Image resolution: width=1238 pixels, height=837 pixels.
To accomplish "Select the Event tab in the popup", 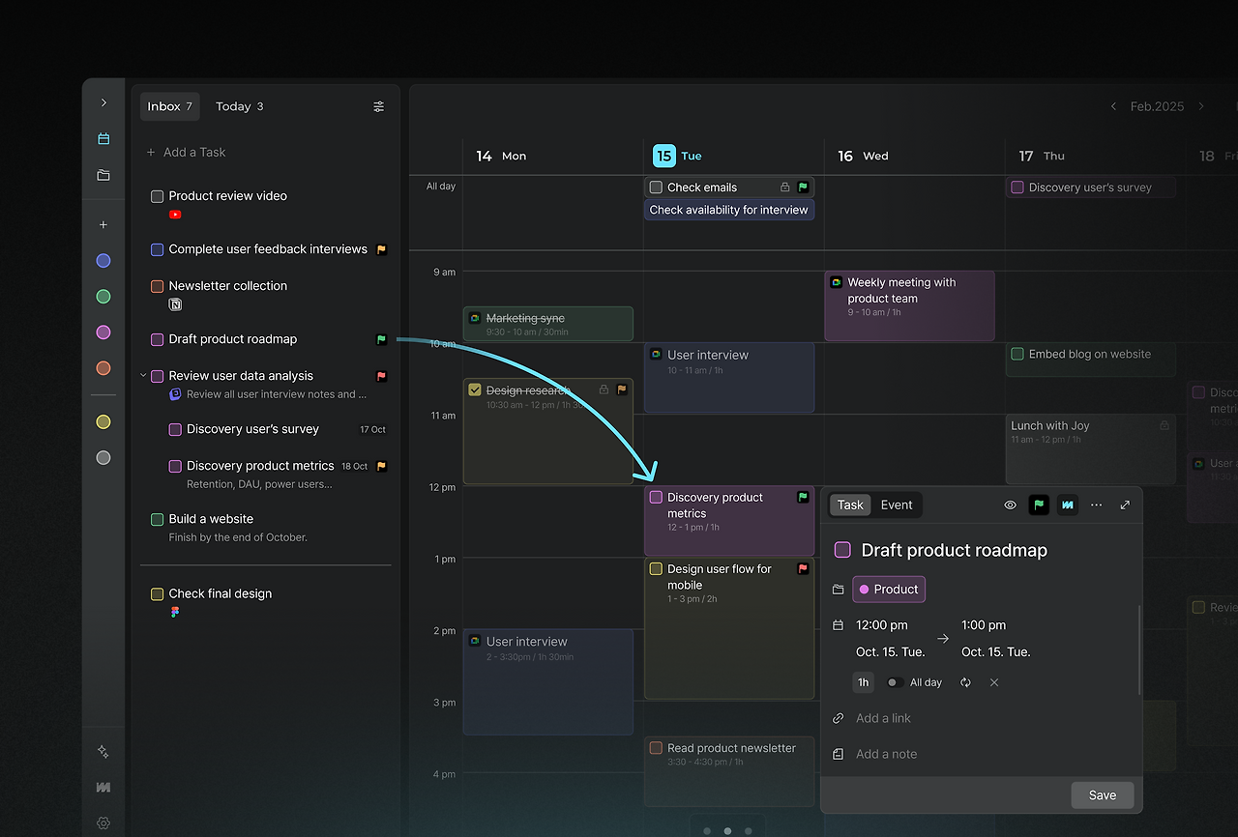I will 897,505.
